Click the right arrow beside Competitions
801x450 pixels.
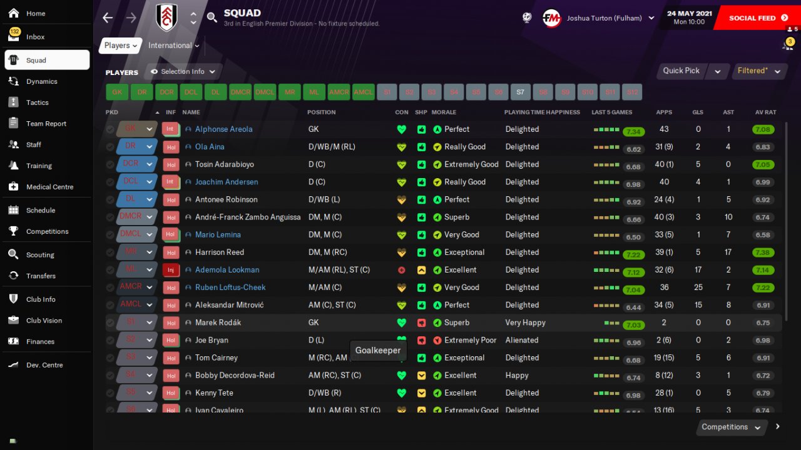(x=778, y=427)
